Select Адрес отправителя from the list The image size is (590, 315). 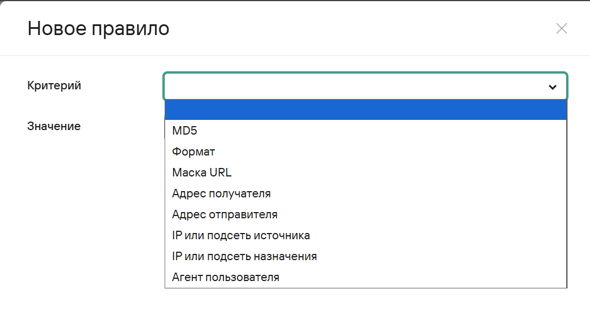[x=225, y=214]
